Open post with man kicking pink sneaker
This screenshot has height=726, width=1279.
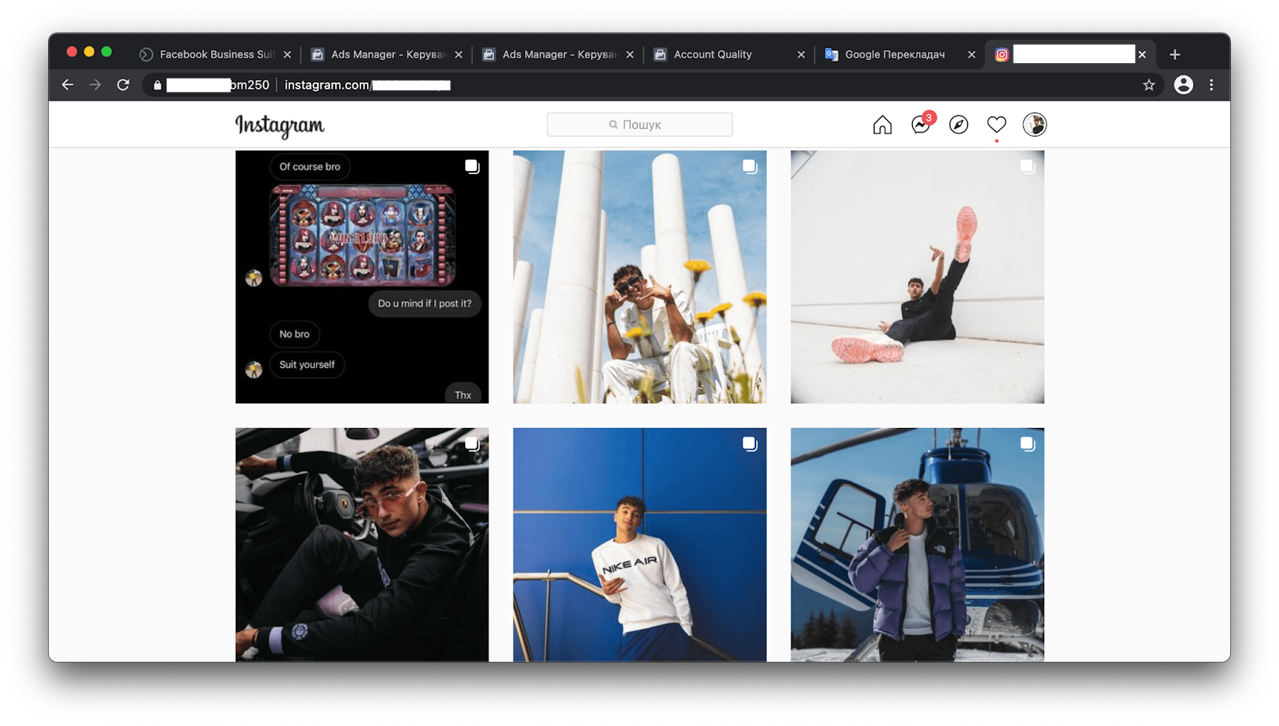coord(917,277)
